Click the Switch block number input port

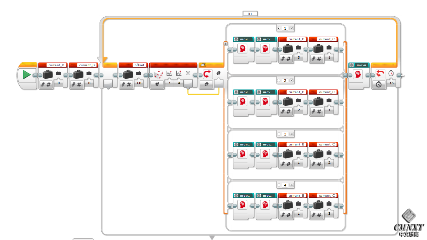(x=218, y=83)
